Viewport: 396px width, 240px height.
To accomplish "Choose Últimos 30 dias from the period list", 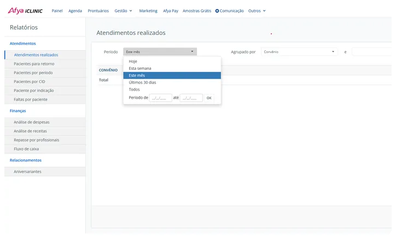I will (x=172, y=82).
